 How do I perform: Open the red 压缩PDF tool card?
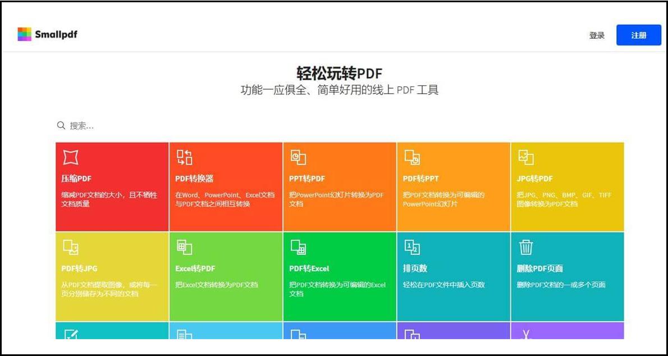[x=111, y=185]
